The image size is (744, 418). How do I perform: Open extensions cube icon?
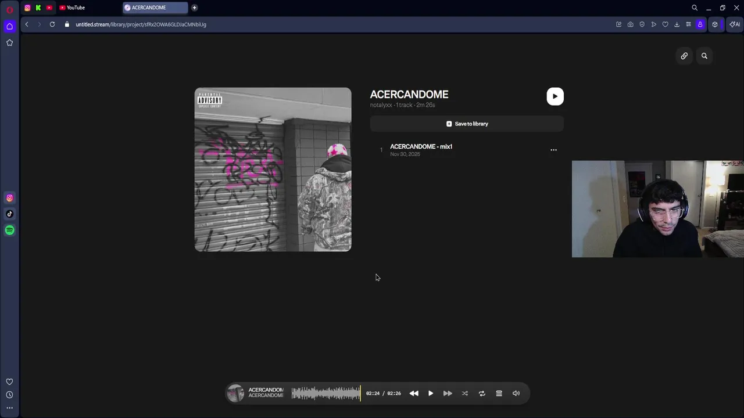pyautogui.click(x=715, y=24)
